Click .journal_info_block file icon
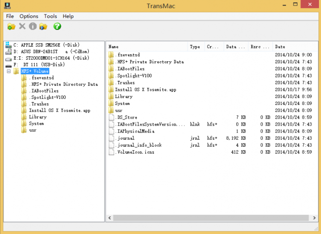 [111, 145]
